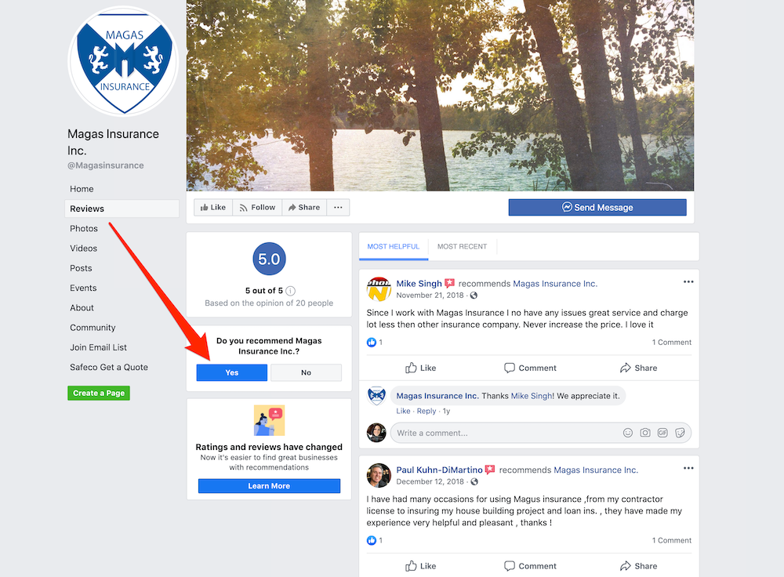Open Join Email List

pos(98,347)
